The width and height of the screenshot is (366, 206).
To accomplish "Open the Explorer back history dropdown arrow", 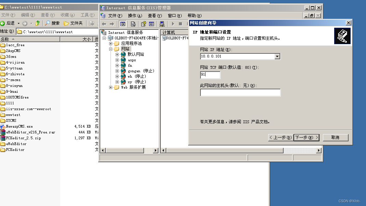I will (x=19, y=23).
